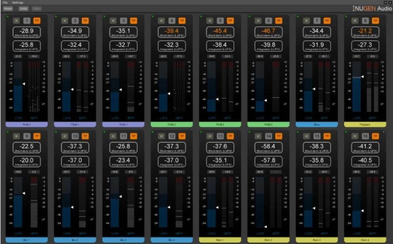Select the meter number 15 button
The width and height of the screenshot is (393, 244).
[317, 136]
